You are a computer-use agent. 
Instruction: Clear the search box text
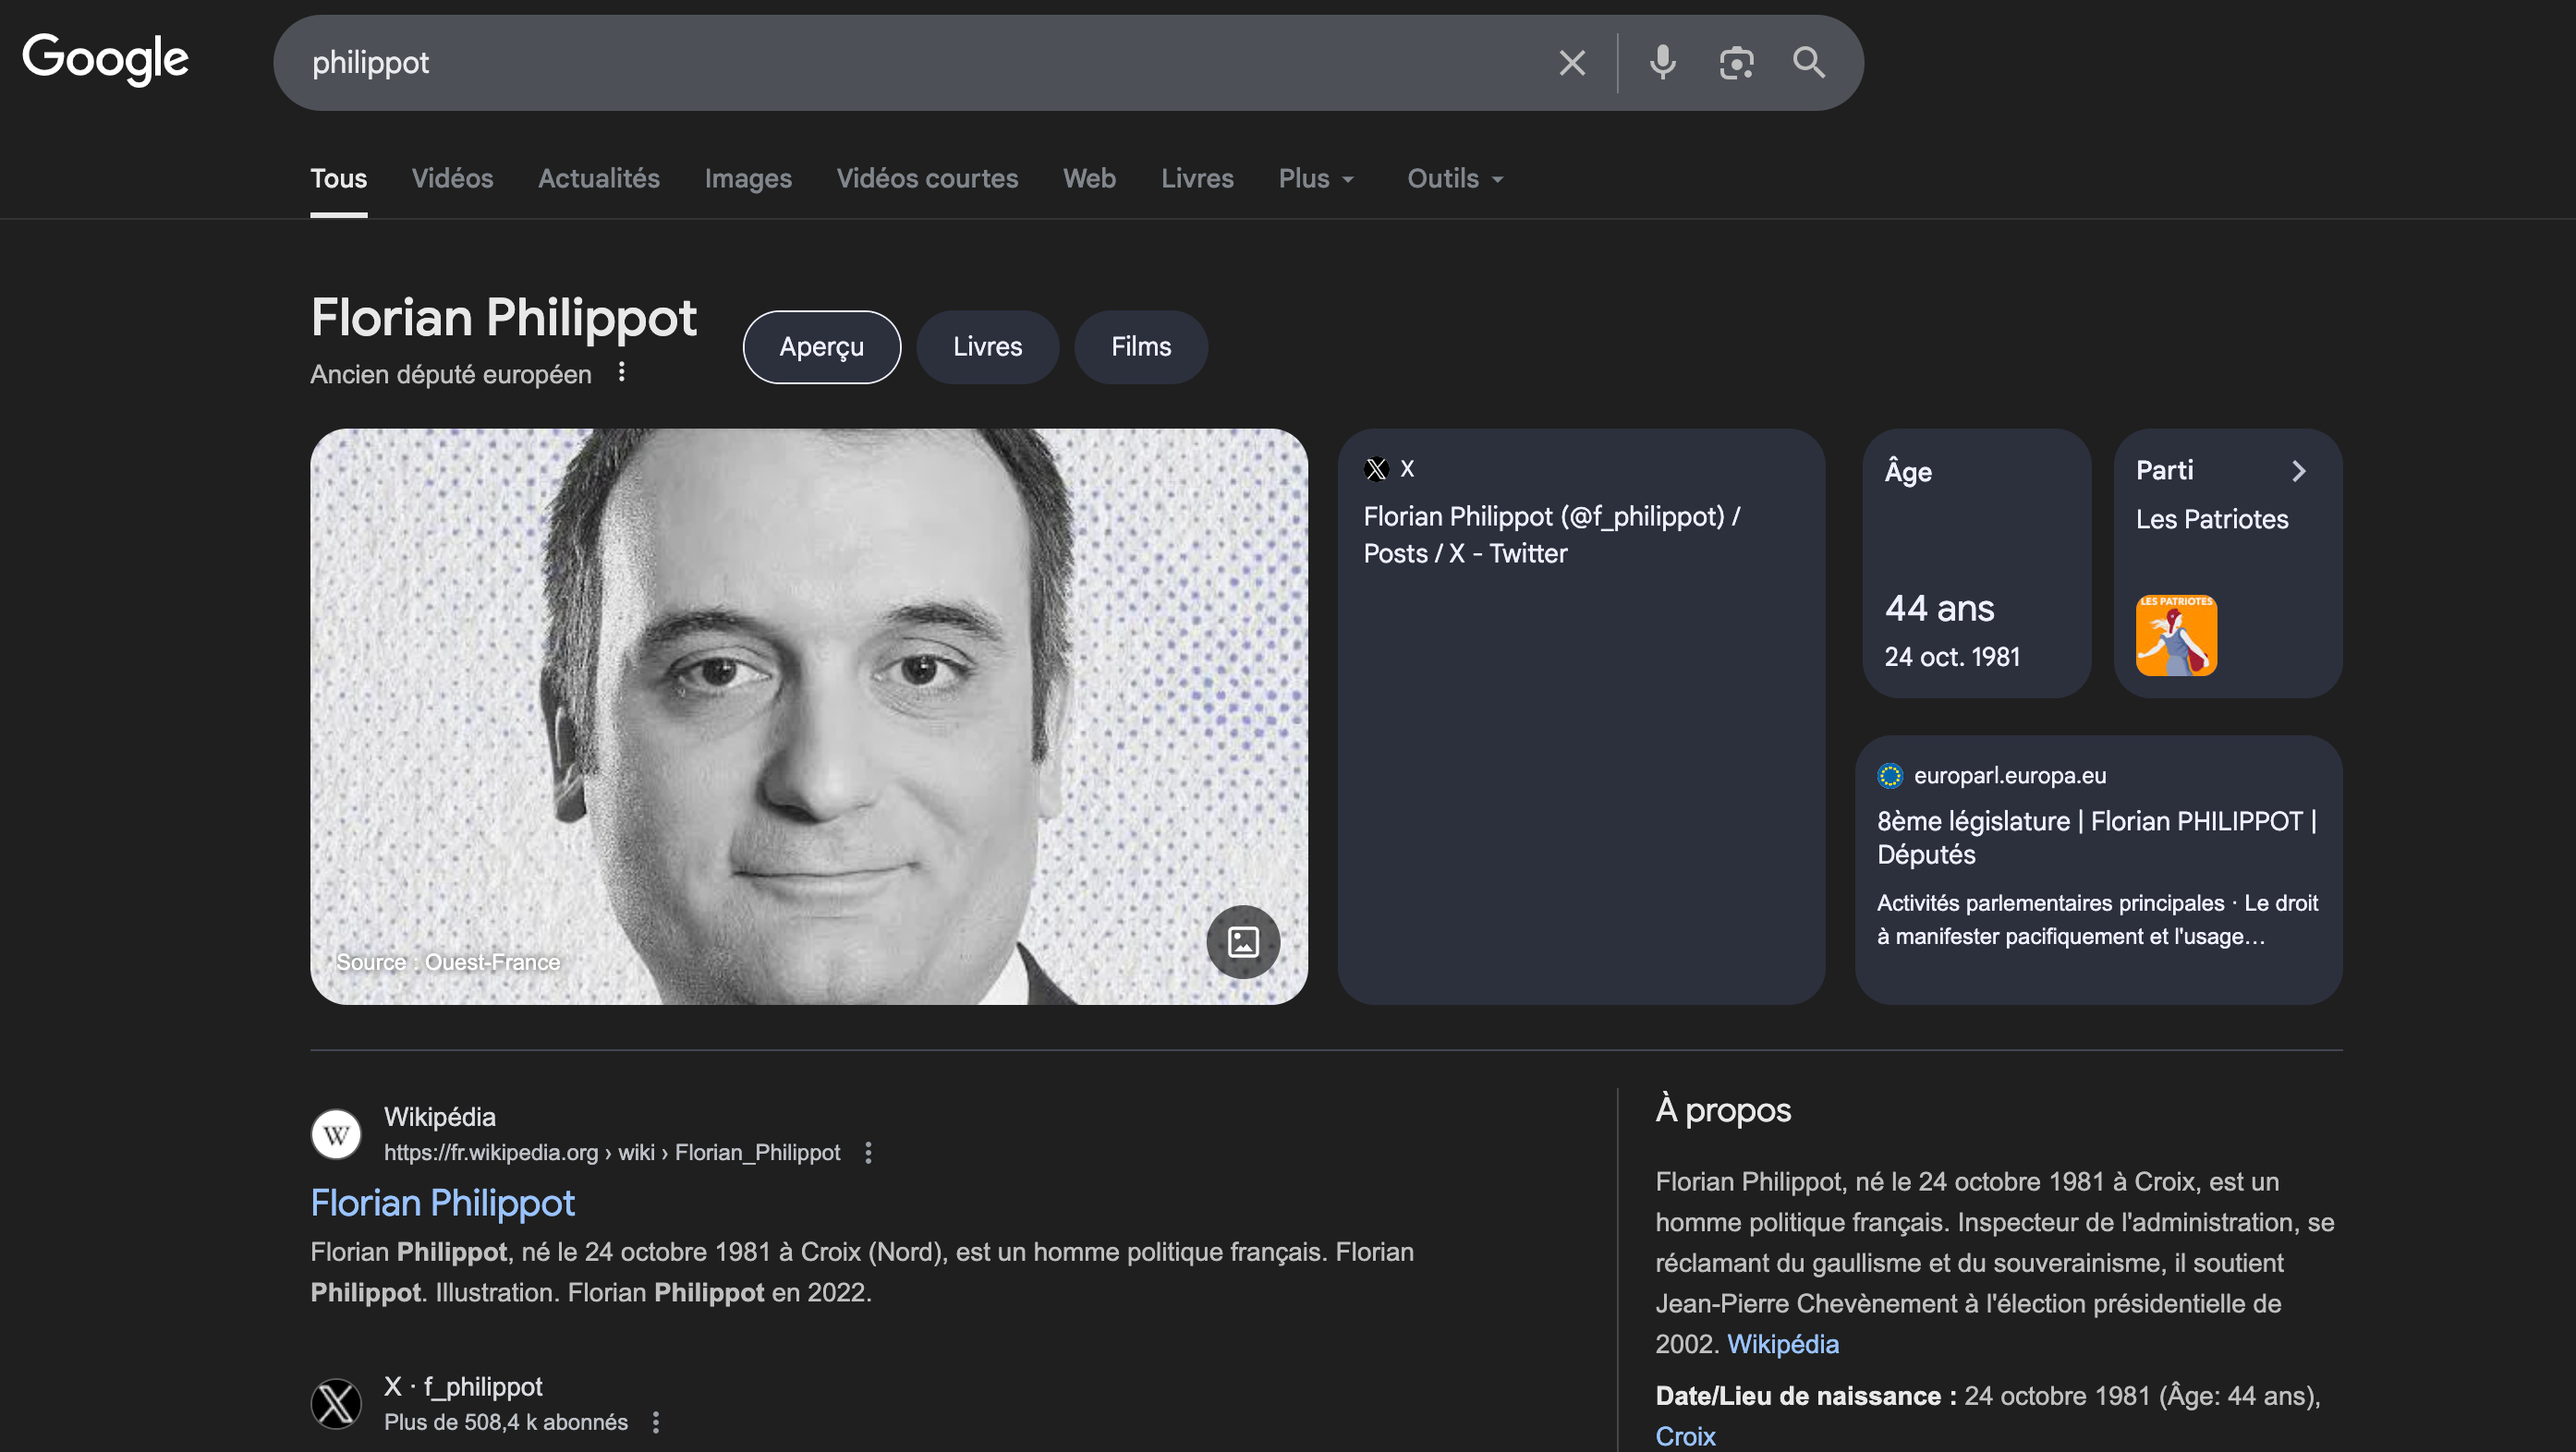tap(1572, 63)
